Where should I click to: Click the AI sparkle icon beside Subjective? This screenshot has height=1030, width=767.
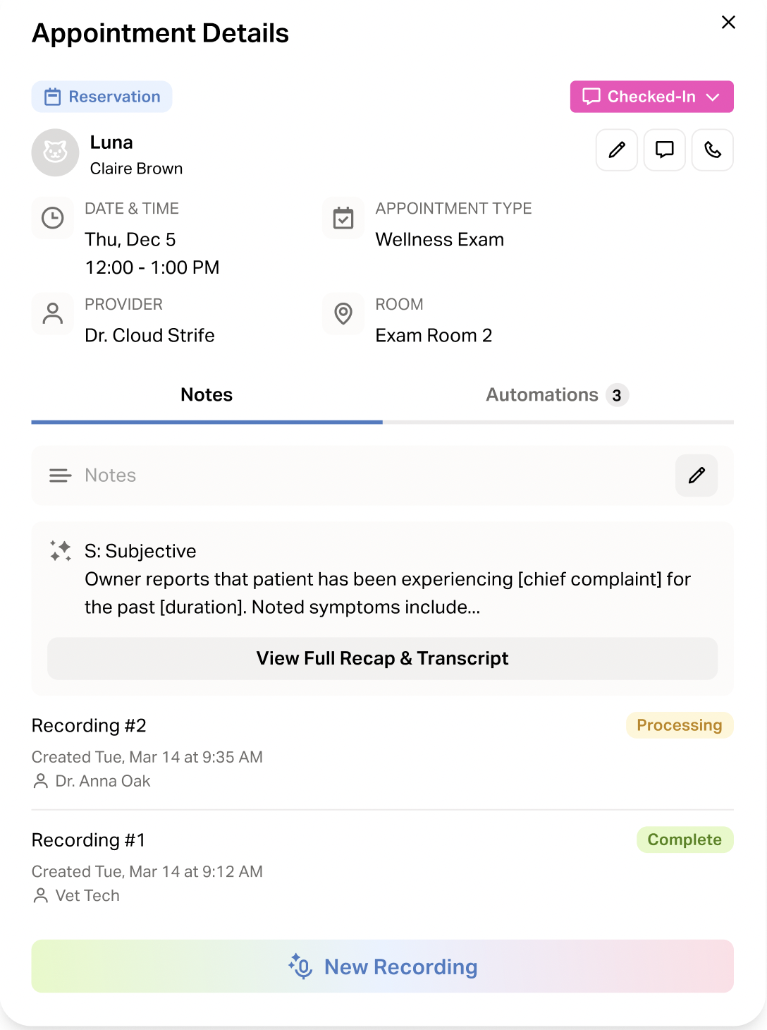[x=61, y=551]
